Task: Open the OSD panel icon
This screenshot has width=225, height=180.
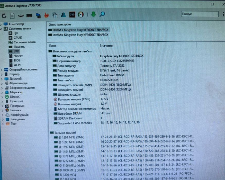Action: tap(72, 14)
